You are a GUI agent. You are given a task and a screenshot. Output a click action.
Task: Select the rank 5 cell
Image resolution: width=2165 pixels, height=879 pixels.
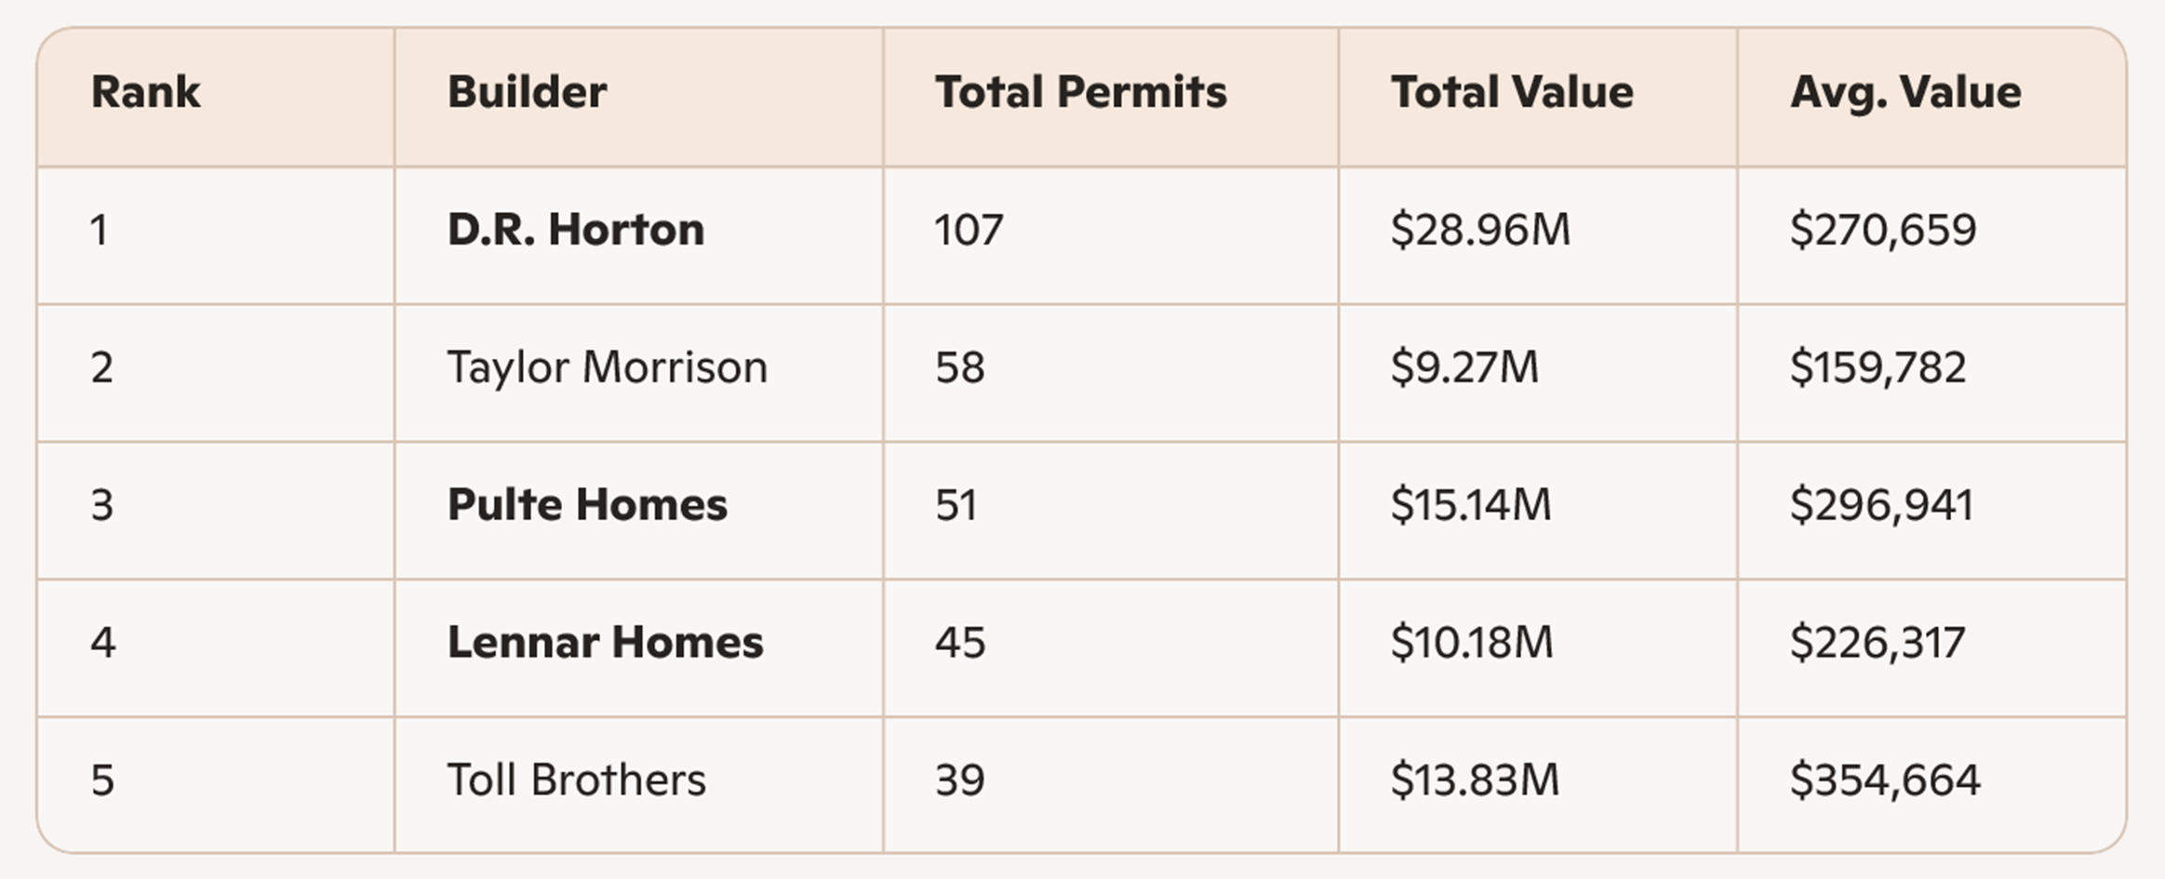102,780
